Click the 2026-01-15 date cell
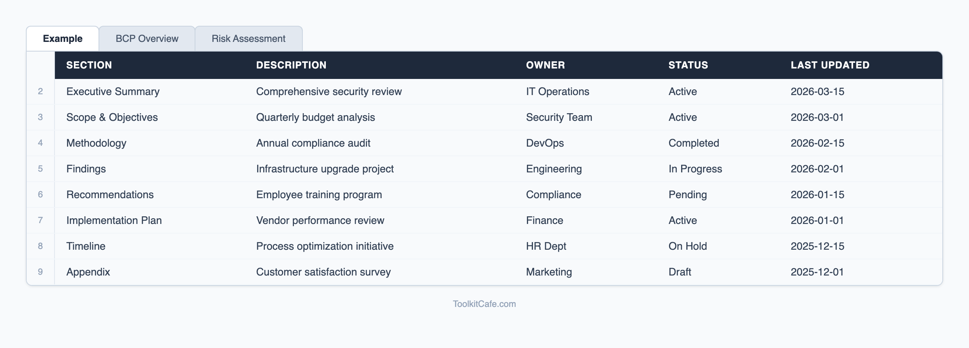The image size is (969, 348). (817, 195)
